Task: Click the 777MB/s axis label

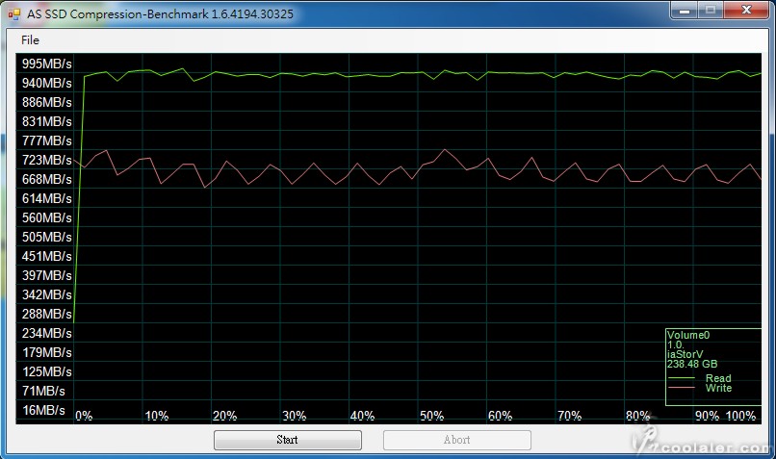Action: click(x=46, y=140)
